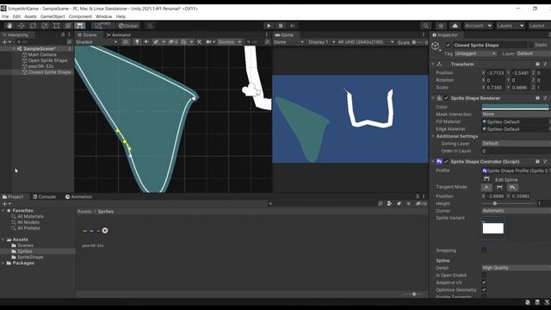551x310 pixels.
Task: Collapse Additional Settings section
Action: click(x=433, y=136)
